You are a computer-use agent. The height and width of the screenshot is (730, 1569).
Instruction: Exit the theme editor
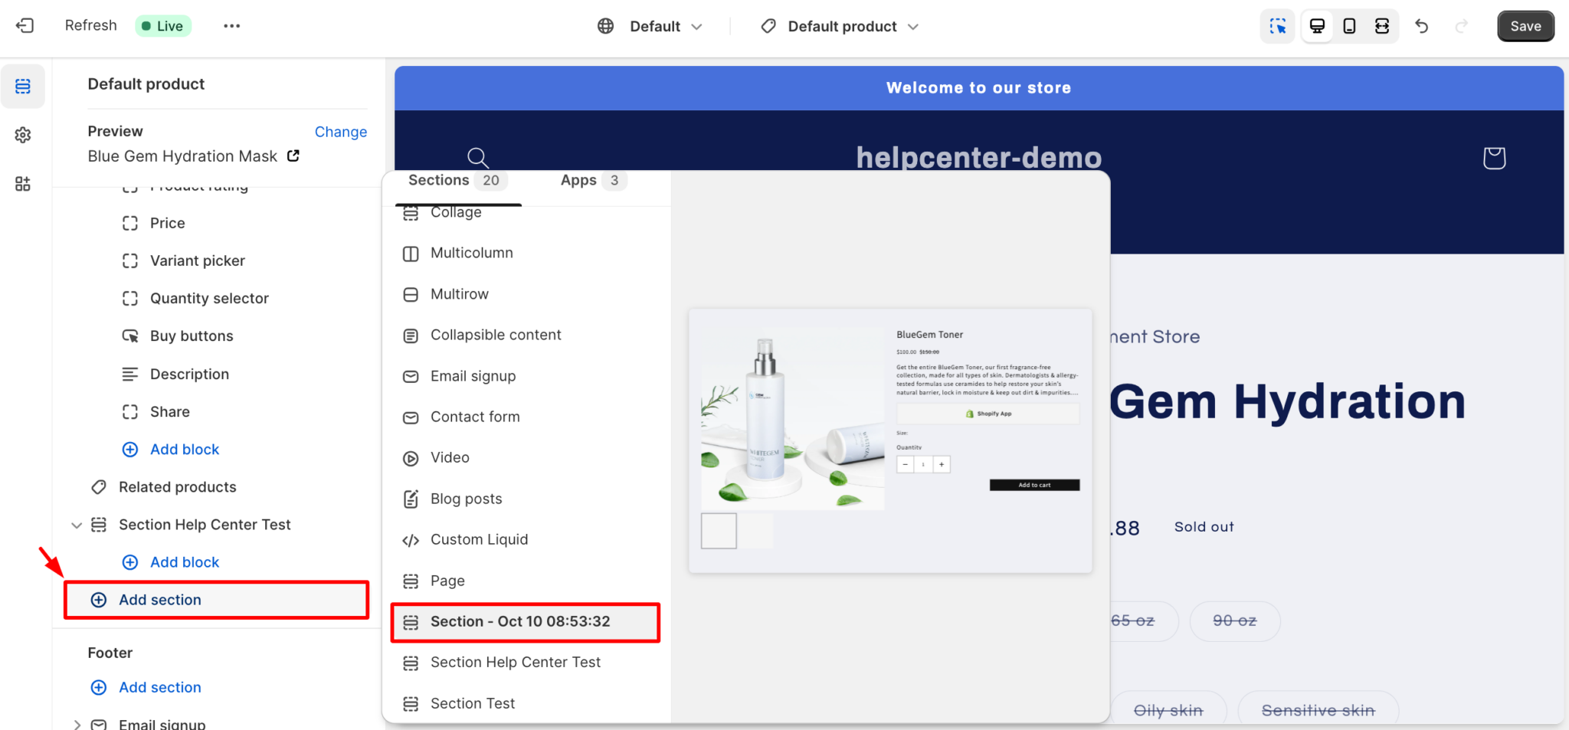click(24, 25)
